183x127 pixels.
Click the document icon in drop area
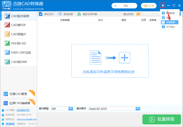tap(95, 57)
